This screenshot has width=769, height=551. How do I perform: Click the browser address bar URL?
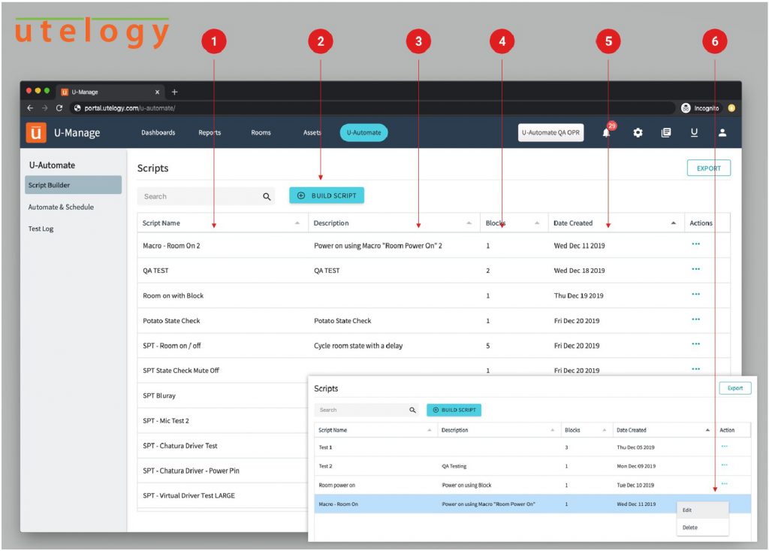coord(129,108)
